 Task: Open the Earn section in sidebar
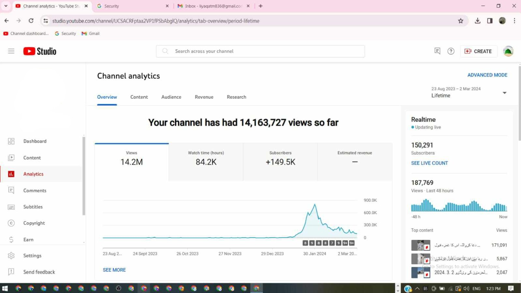pyautogui.click(x=28, y=240)
